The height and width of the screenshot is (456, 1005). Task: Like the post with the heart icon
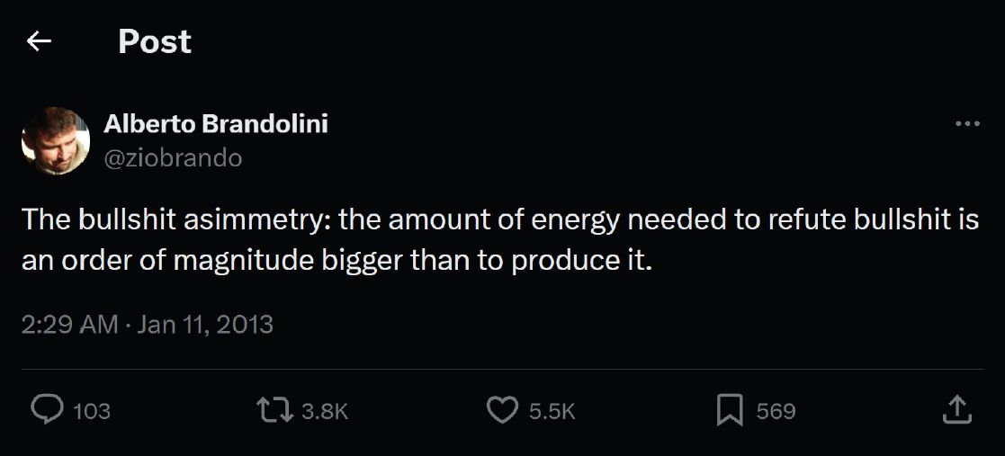(x=501, y=411)
